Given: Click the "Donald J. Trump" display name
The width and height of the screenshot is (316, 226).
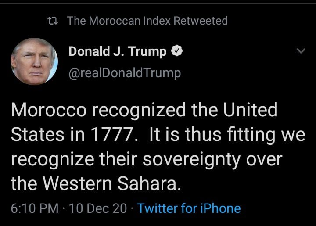Looking at the screenshot, I should click(x=117, y=52).
